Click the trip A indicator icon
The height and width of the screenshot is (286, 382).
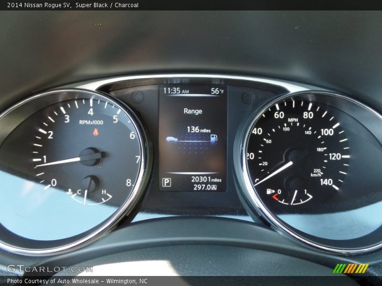(x=214, y=187)
